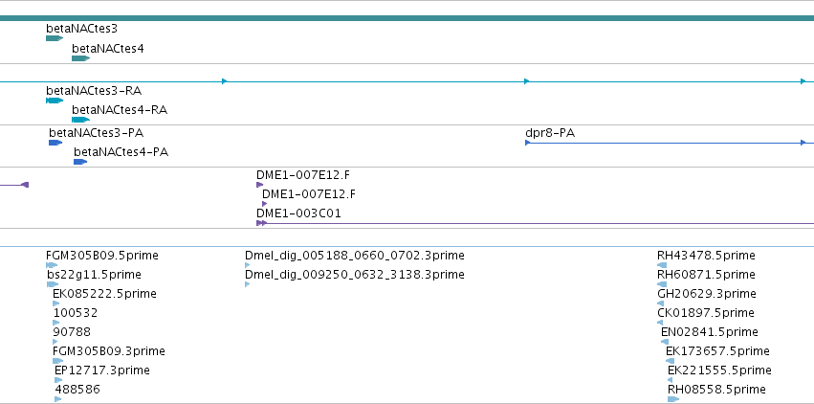The height and width of the screenshot is (404, 814).
Task: Click the betaNACtes3-PA protein glyph
Action: 55,143
